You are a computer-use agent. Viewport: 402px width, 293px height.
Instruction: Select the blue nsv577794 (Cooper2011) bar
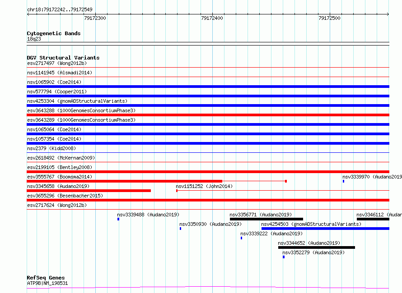(x=208, y=96)
